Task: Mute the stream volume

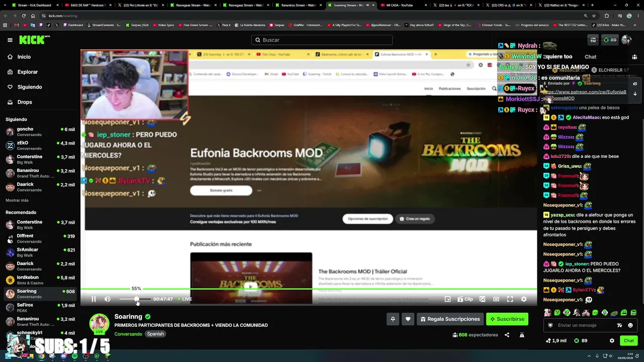Action: tap(107, 299)
